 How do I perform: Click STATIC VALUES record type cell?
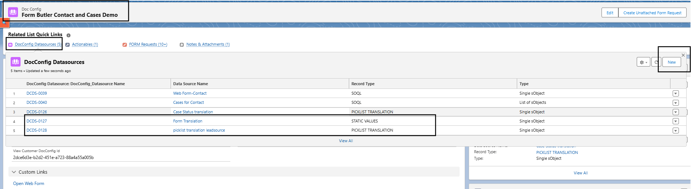tap(365, 121)
